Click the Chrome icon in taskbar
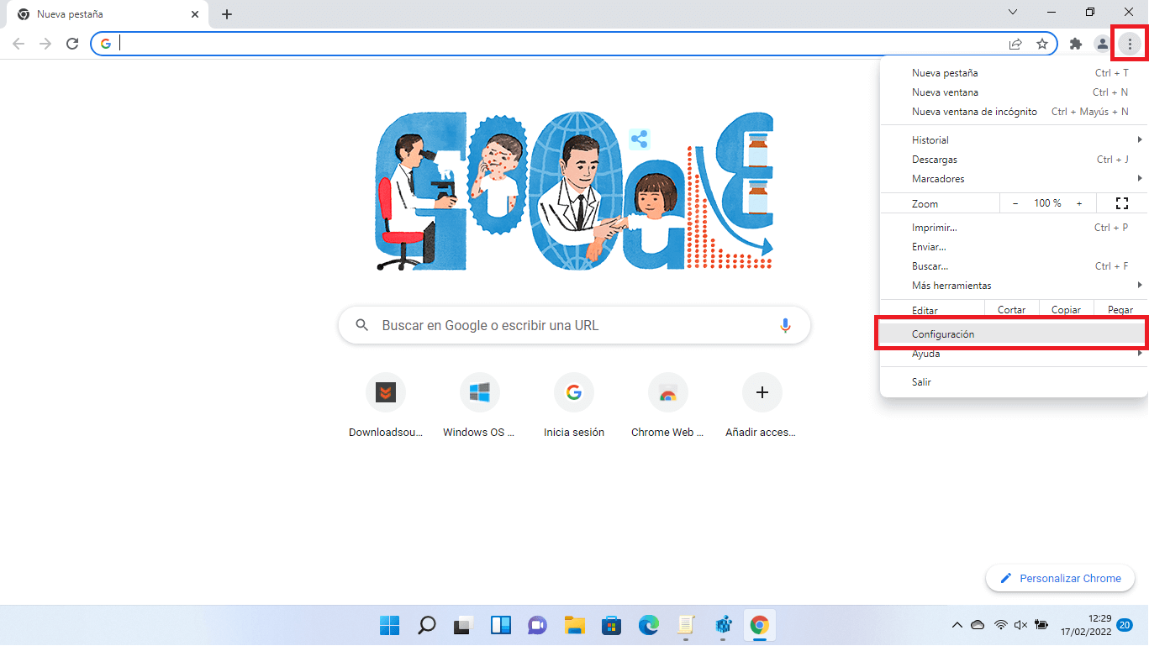1149x646 pixels. [759, 625]
